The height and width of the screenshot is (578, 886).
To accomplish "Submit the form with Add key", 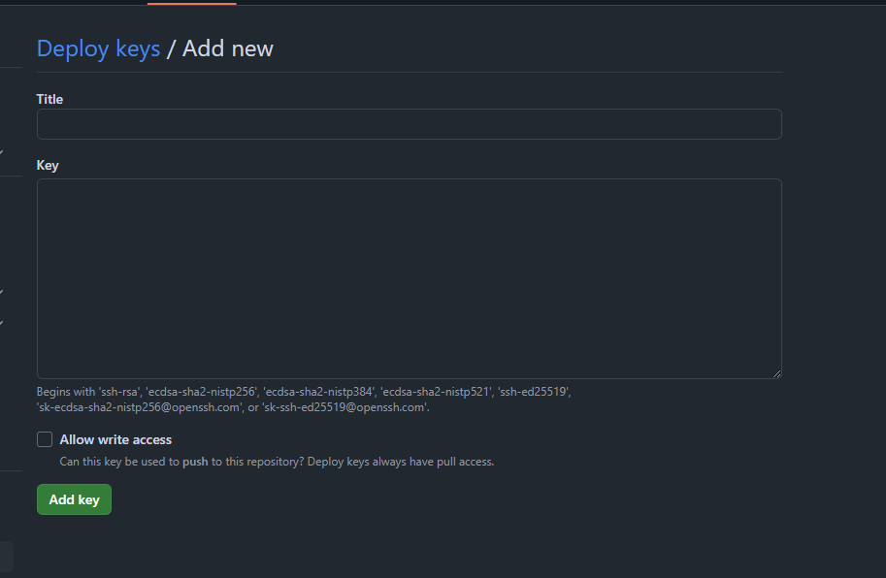I will pos(74,499).
